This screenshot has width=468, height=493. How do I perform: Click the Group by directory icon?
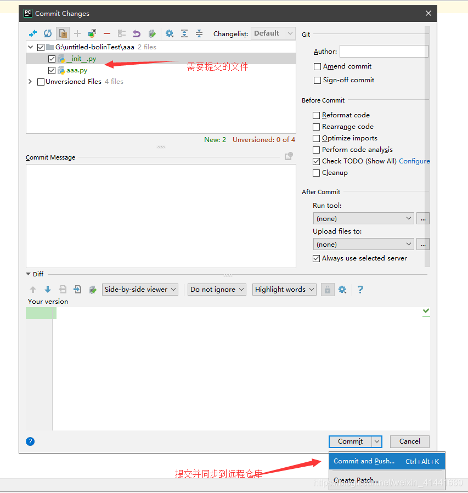(x=122, y=33)
